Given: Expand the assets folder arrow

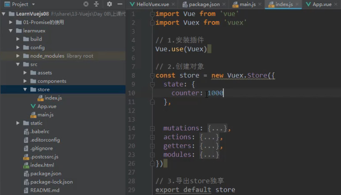Looking at the screenshot, I should coord(25,72).
